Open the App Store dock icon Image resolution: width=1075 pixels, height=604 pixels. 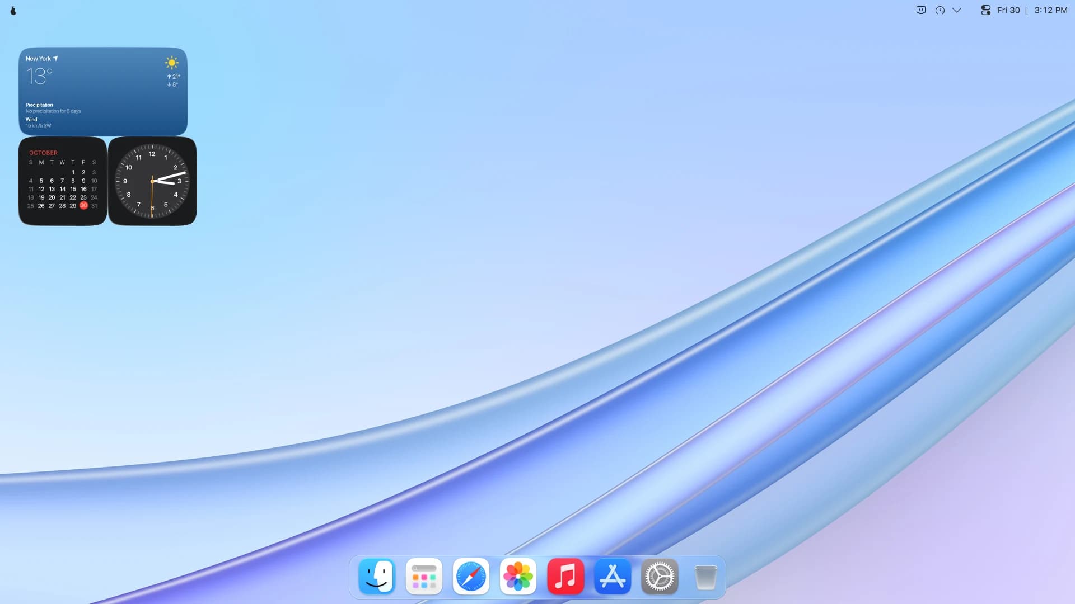point(613,576)
